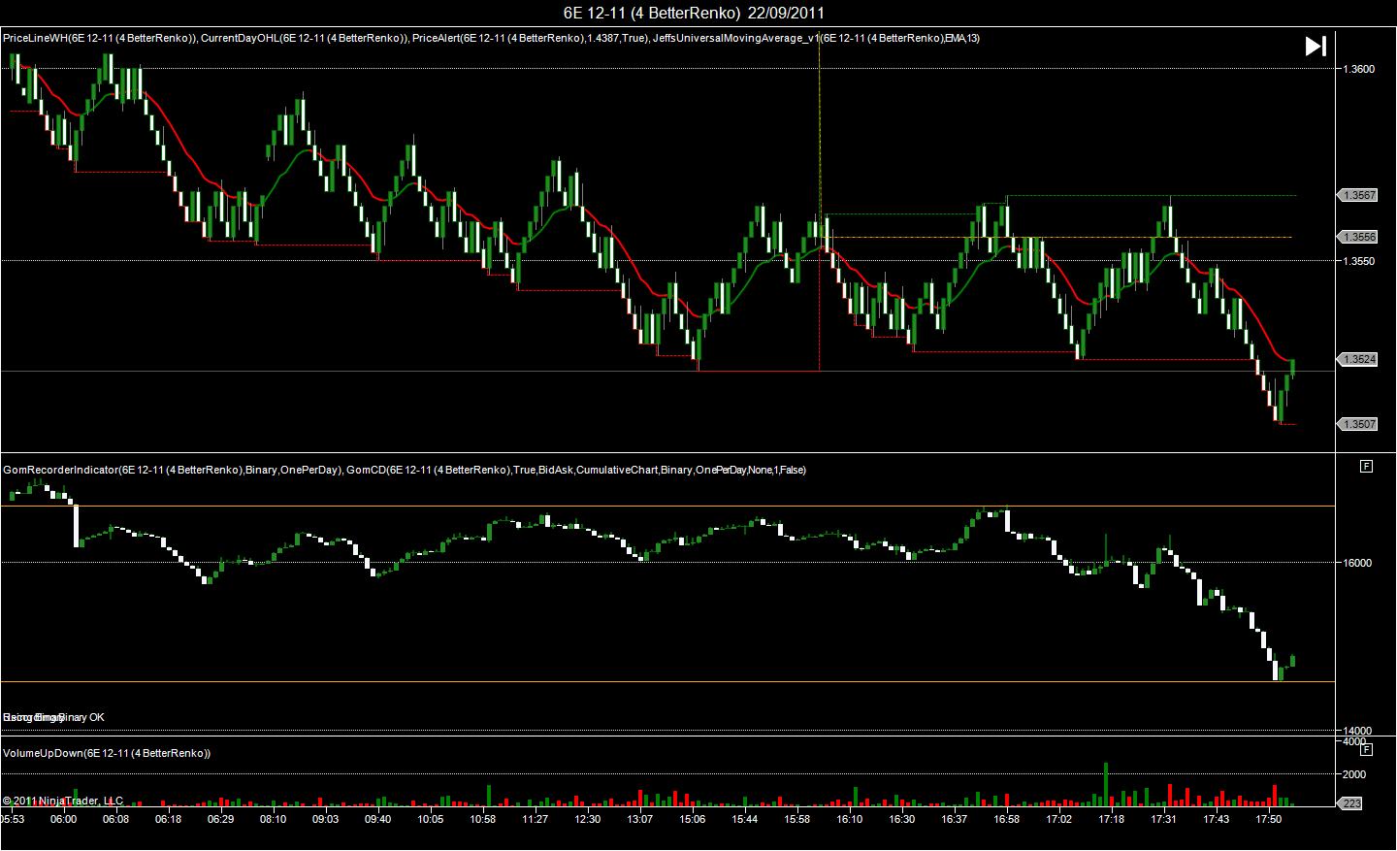This screenshot has height=851, width=1397.
Task: Click the 08:10 time axis label
Action: pyautogui.click(x=273, y=820)
